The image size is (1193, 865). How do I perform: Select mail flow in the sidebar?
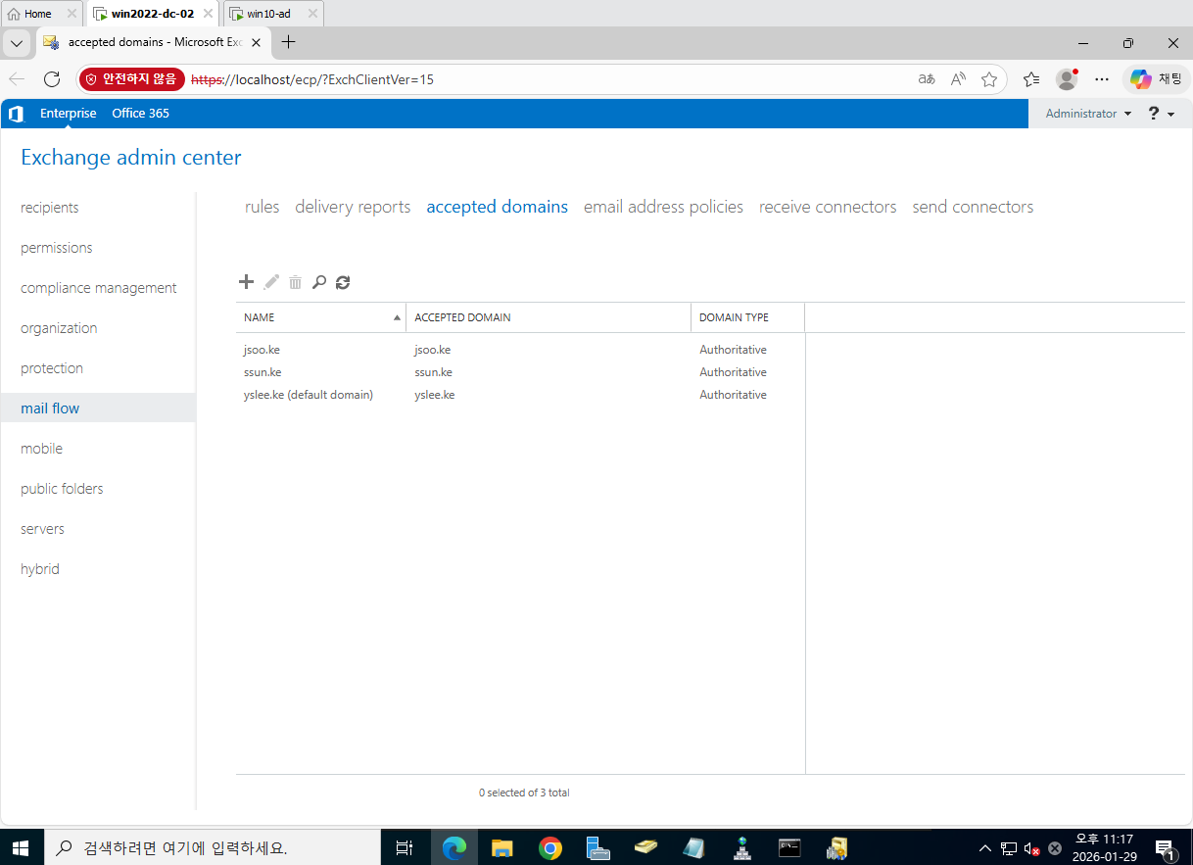coord(98,408)
